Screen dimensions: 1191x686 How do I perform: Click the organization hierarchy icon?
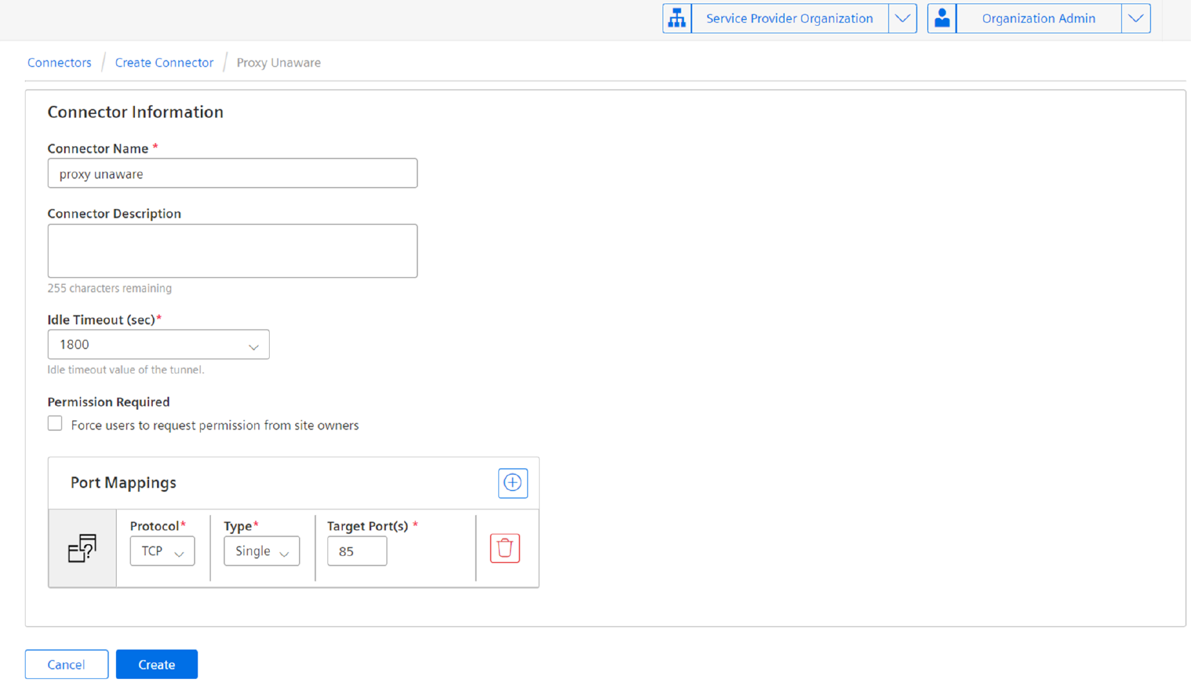[x=677, y=19]
